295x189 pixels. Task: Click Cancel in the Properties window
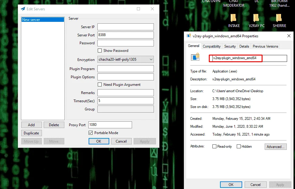[x=256, y=185]
